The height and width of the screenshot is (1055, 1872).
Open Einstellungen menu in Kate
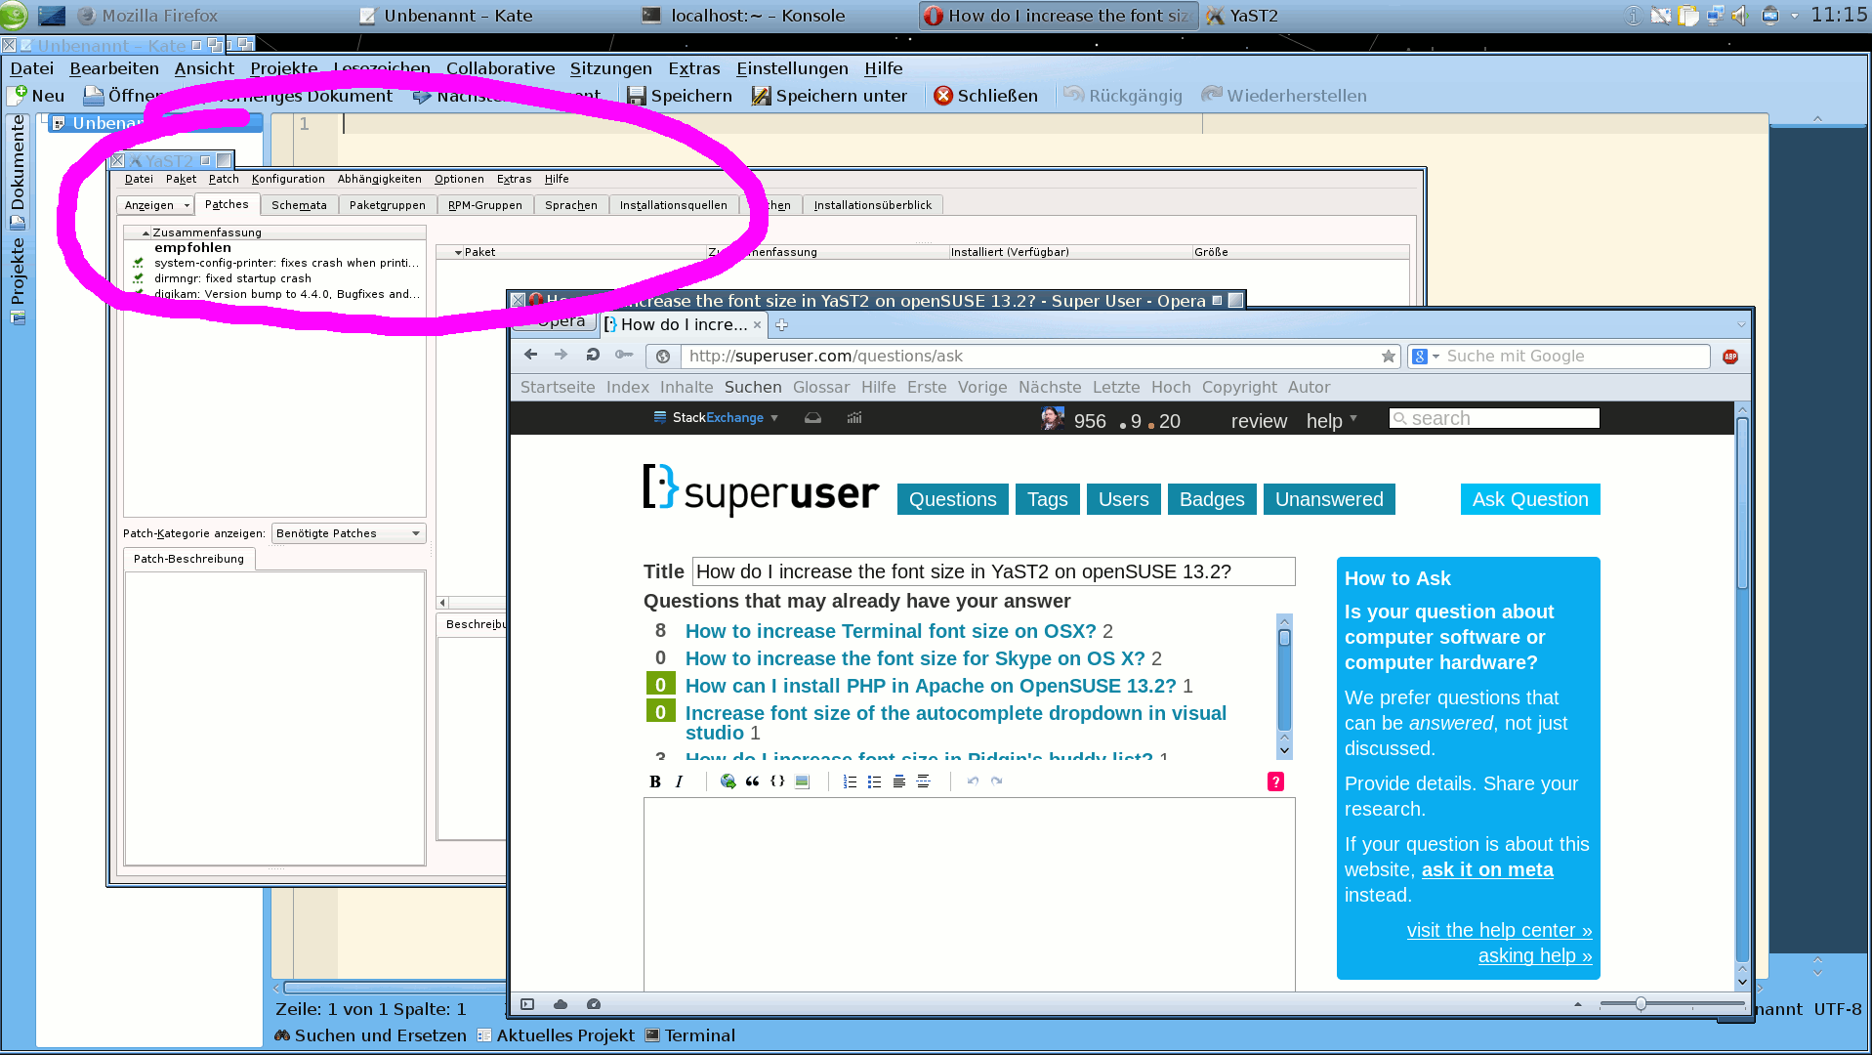792,68
